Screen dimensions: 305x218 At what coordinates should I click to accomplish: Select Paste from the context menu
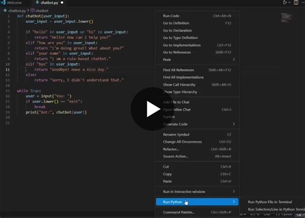(197, 181)
